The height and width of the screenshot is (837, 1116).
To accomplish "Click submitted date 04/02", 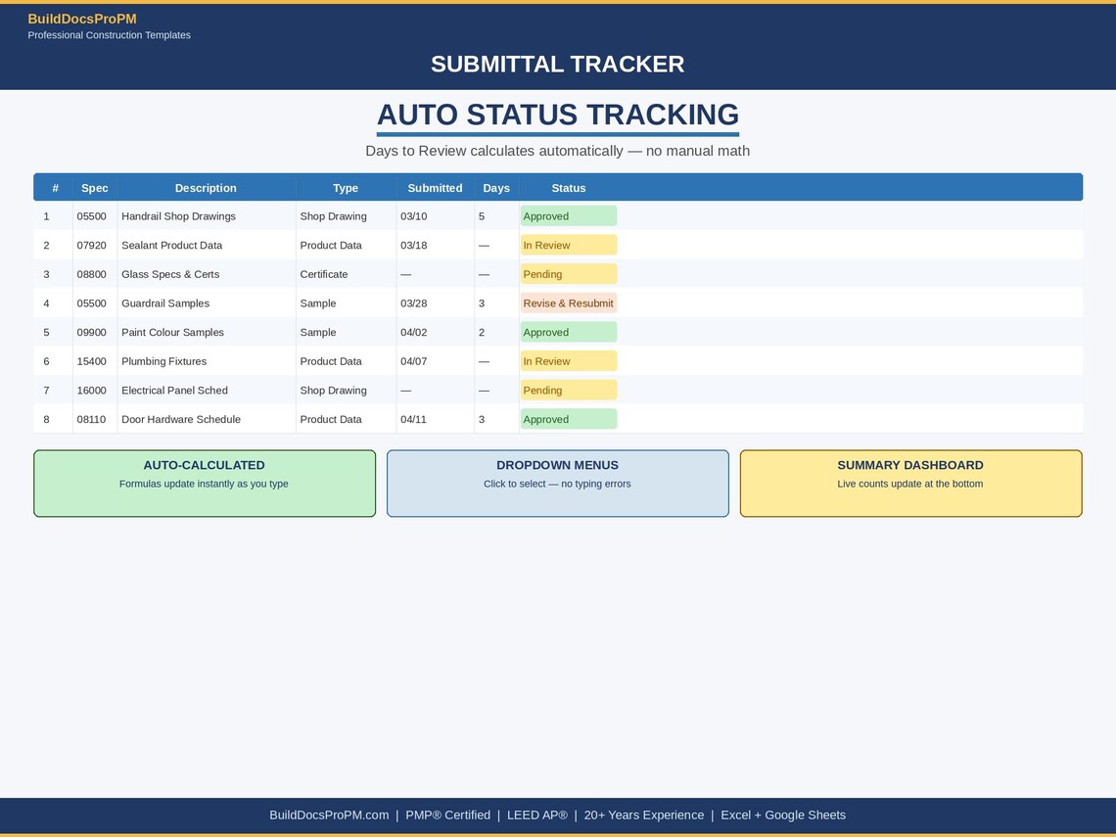I will coord(413,333).
